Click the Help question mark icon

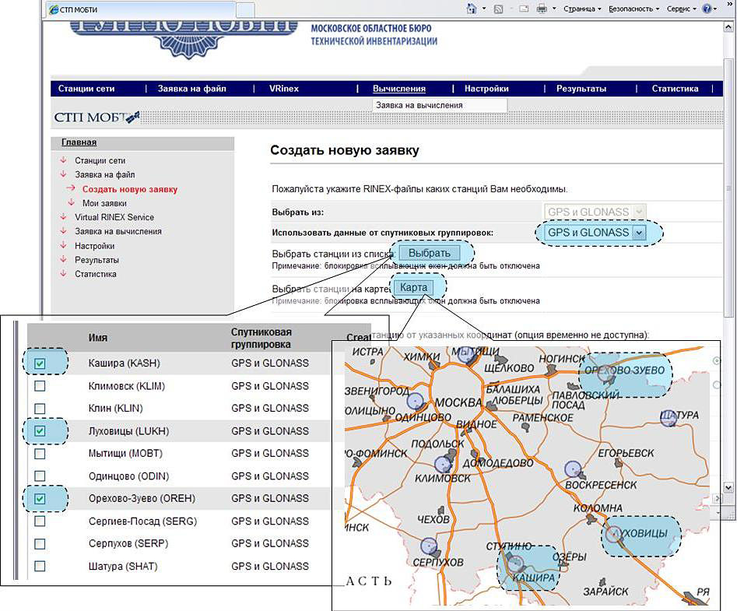pos(707,9)
